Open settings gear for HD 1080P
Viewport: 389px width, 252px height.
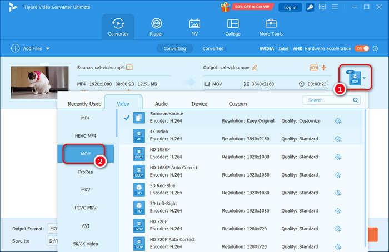(x=338, y=157)
